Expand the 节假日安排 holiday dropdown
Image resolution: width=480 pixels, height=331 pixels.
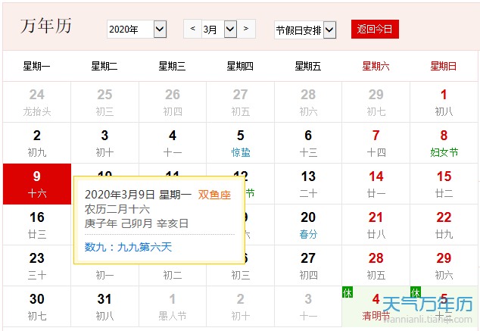pyautogui.click(x=305, y=30)
